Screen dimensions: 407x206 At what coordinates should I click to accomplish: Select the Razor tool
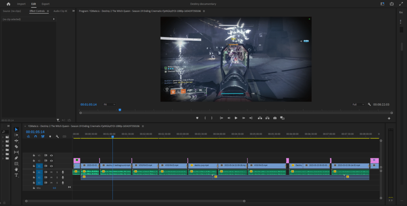(x=16, y=146)
